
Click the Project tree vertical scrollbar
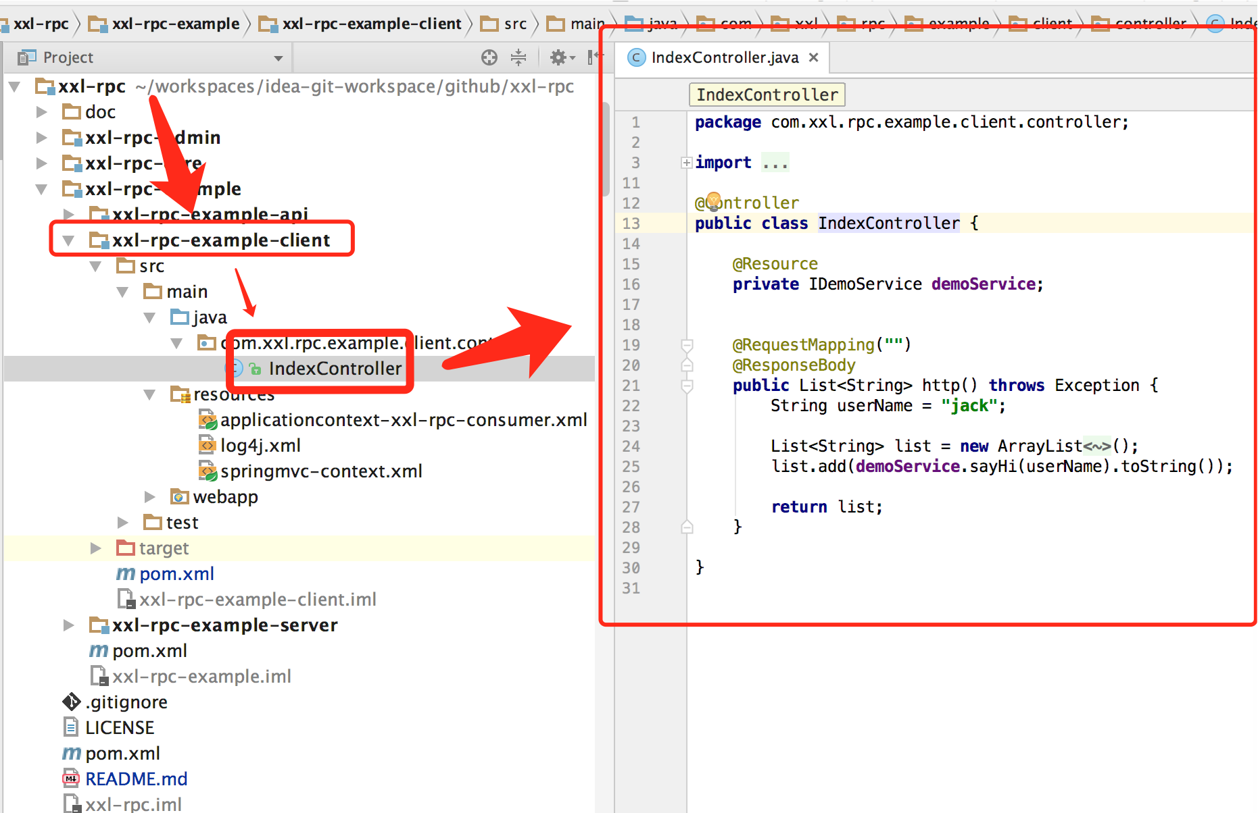click(x=605, y=149)
